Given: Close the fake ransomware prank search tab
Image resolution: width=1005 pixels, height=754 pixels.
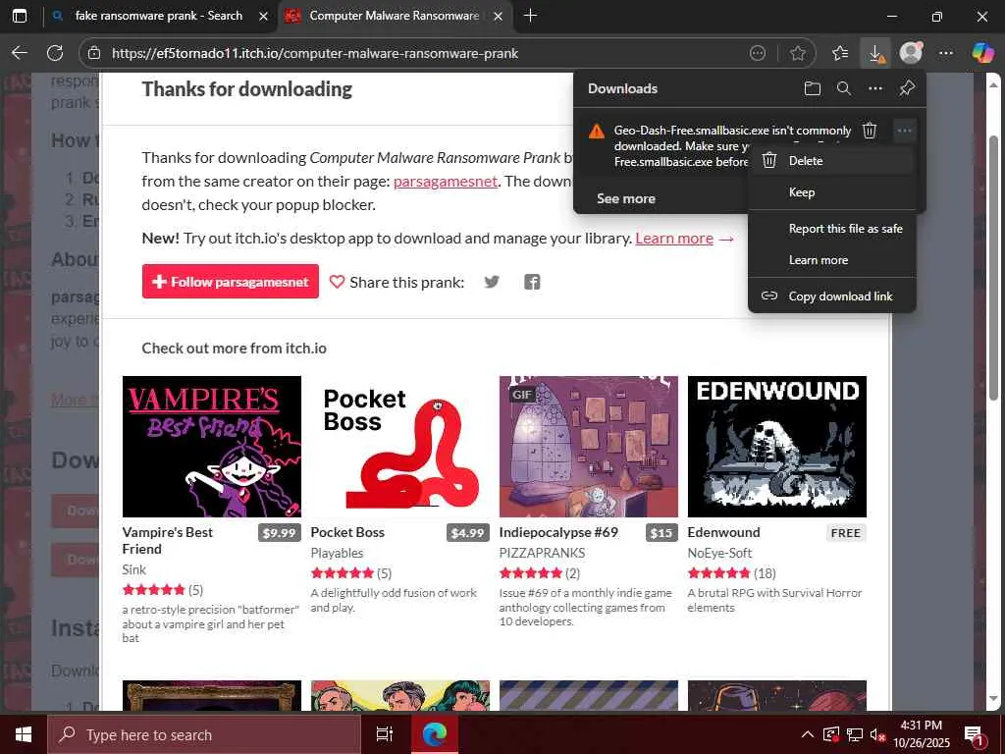Looking at the screenshot, I should click(x=263, y=16).
